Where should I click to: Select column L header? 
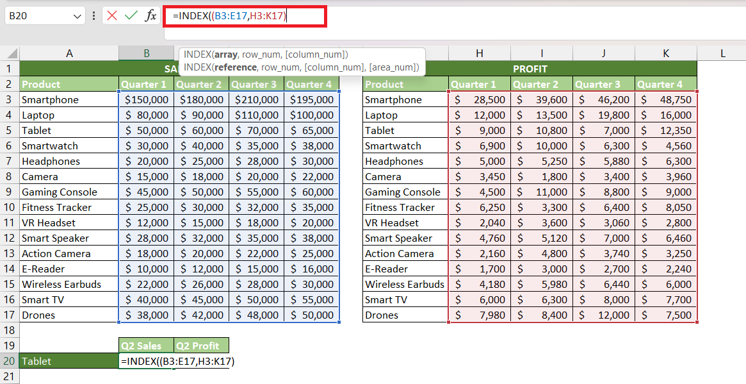pyautogui.click(x=722, y=54)
